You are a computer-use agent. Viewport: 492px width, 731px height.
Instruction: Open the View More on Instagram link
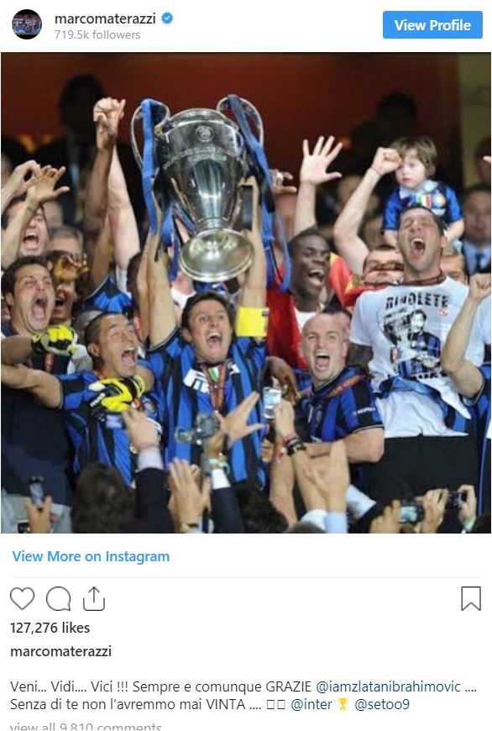[x=91, y=556]
